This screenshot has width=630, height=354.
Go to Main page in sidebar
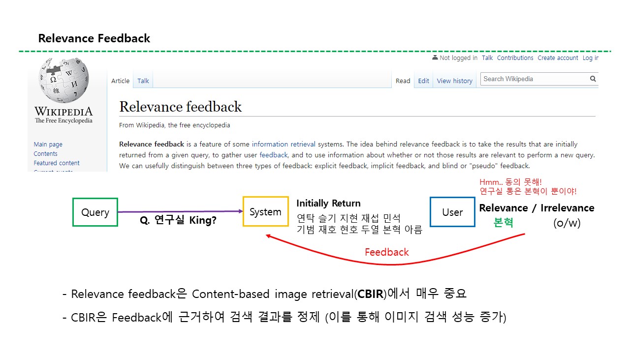(48, 145)
